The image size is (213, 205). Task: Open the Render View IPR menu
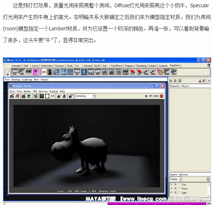pyautogui.click(x=35, y=91)
